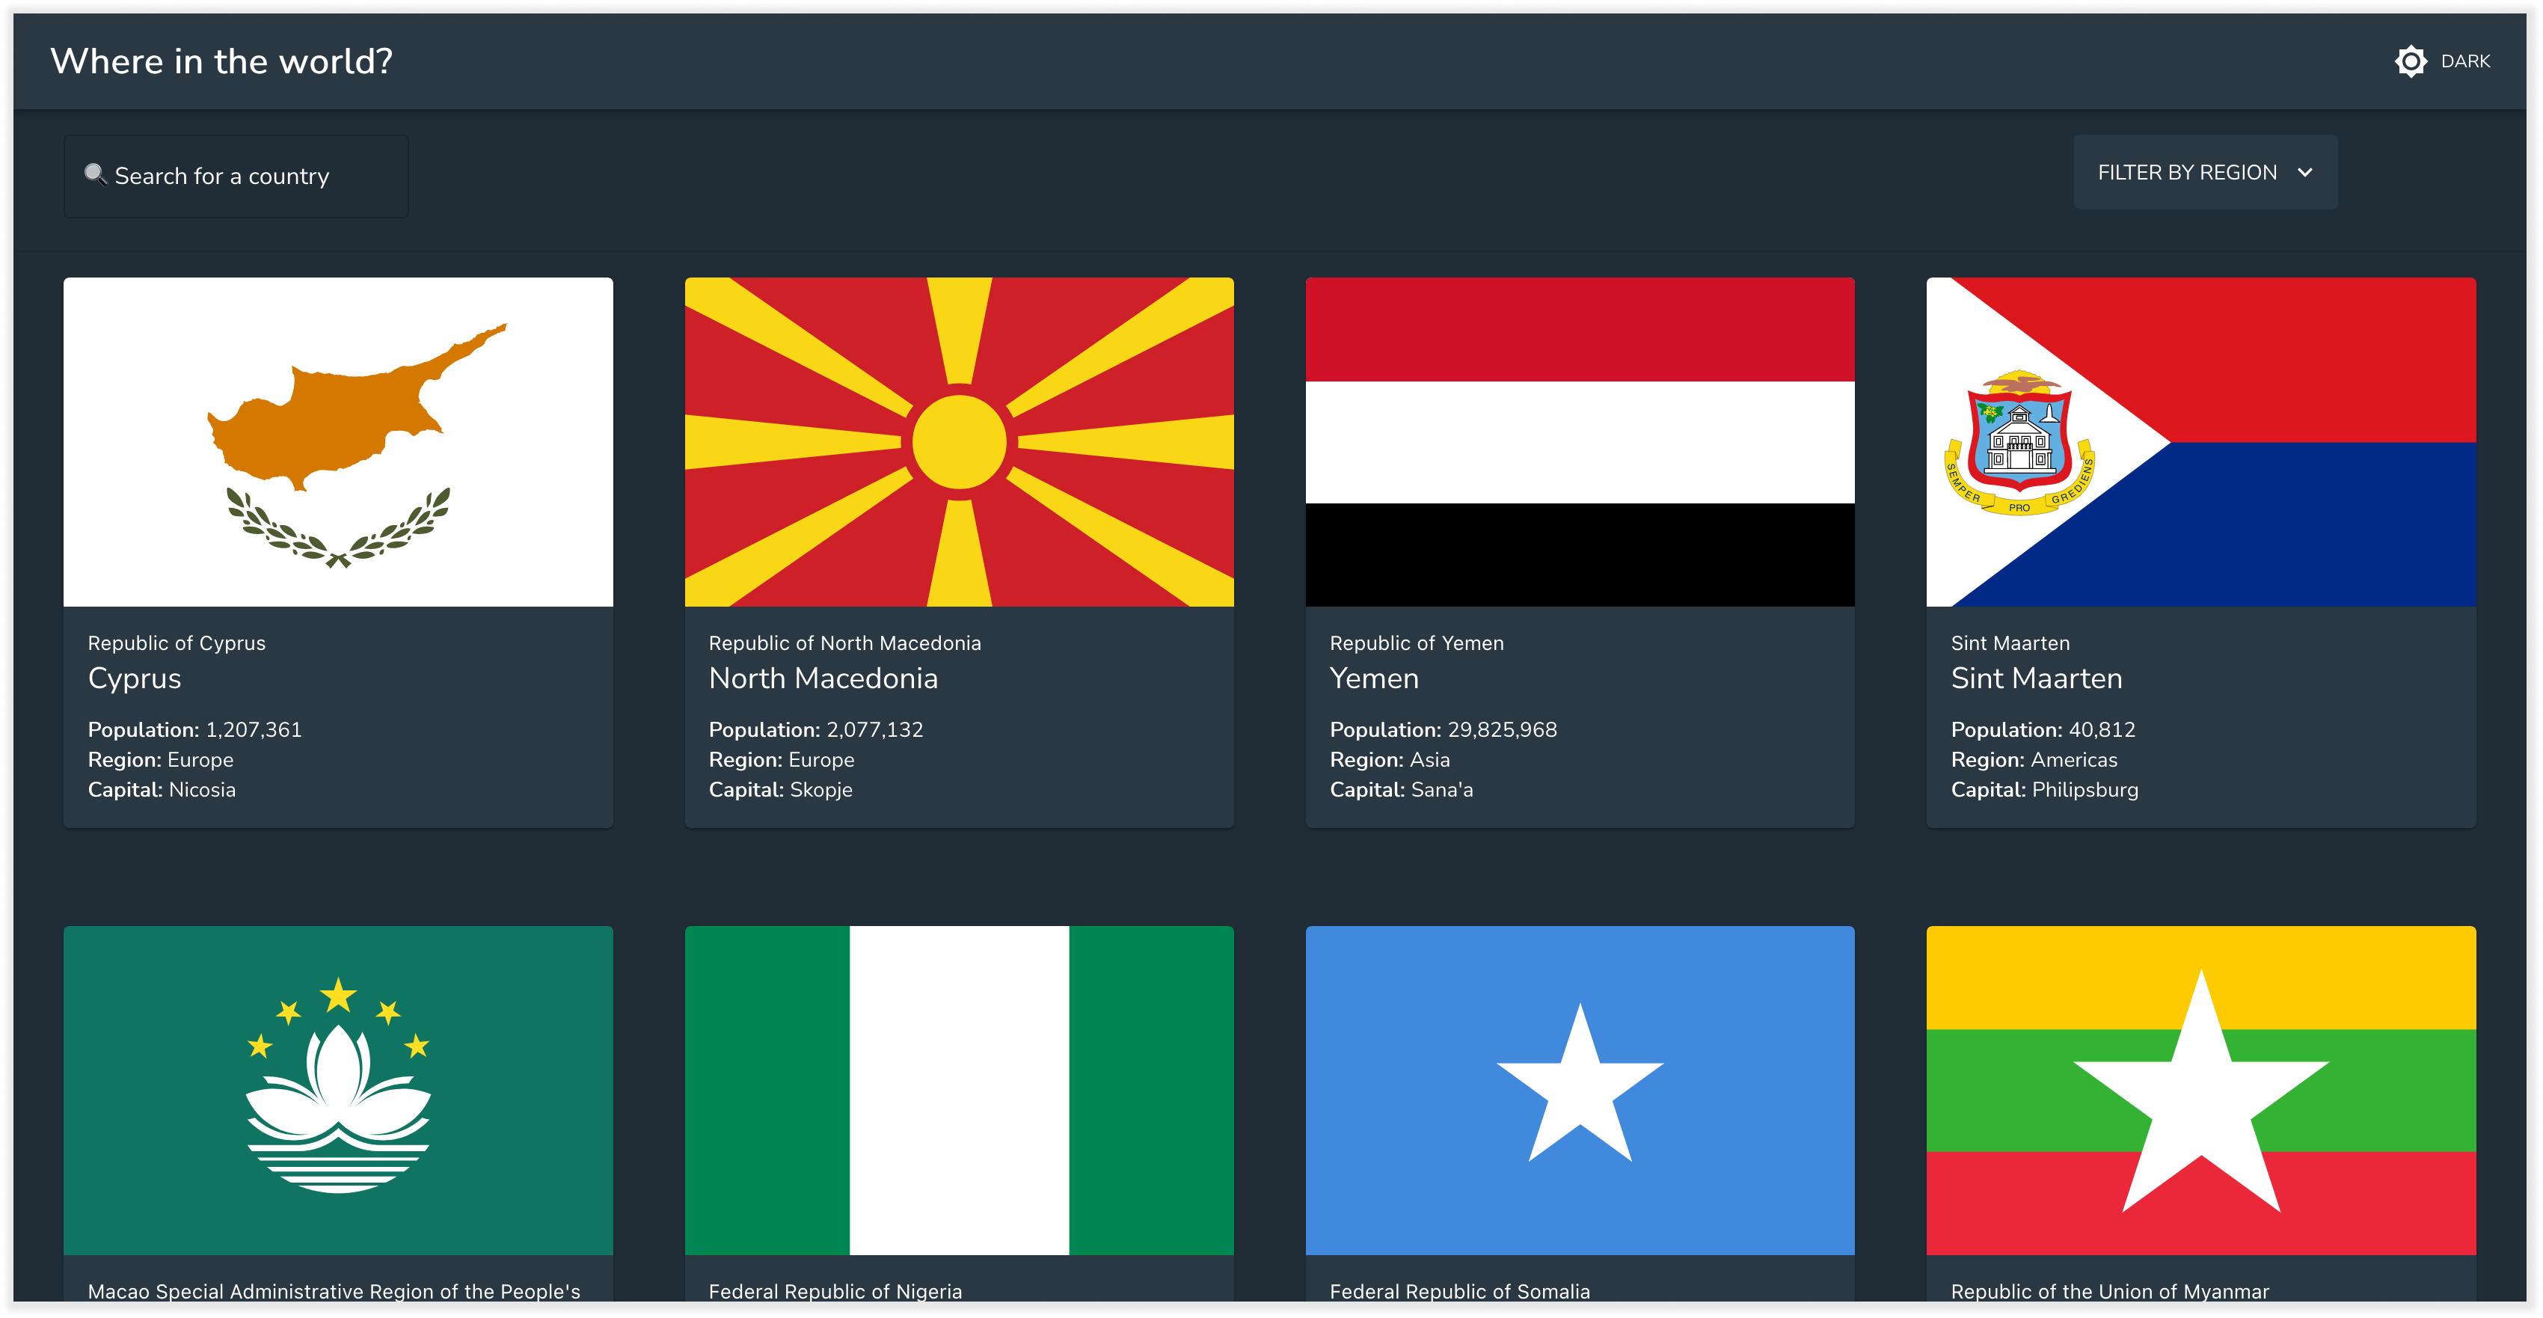The height and width of the screenshot is (1318, 2543).
Task: Click Federal Republic of Nigeria text
Action: pyautogui.click(x=834, y=1290)
